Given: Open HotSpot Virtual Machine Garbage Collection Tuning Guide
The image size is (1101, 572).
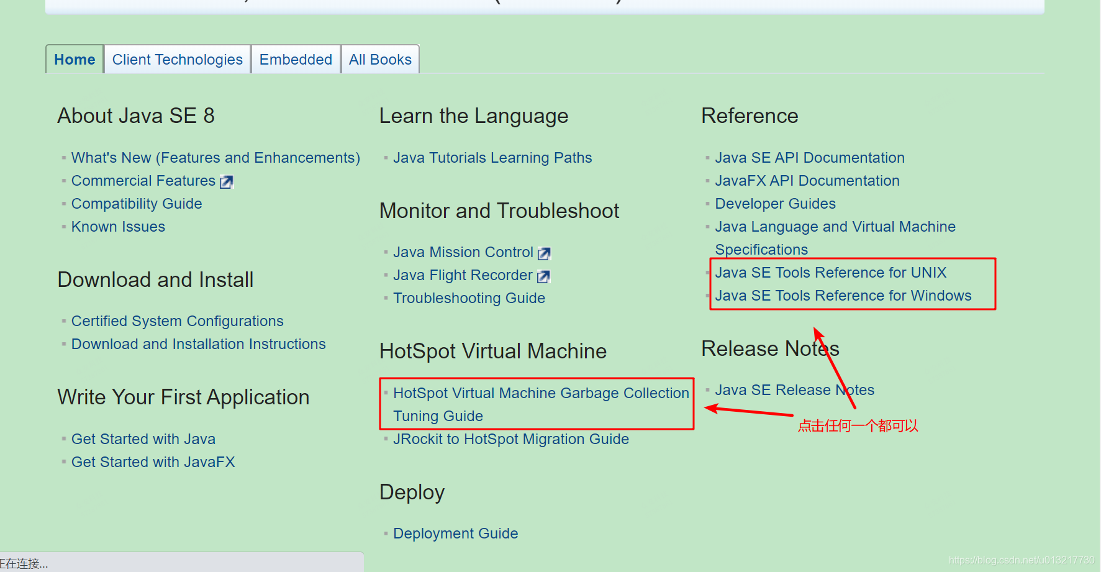Looking at the screenshot, I should coord(541,404).
